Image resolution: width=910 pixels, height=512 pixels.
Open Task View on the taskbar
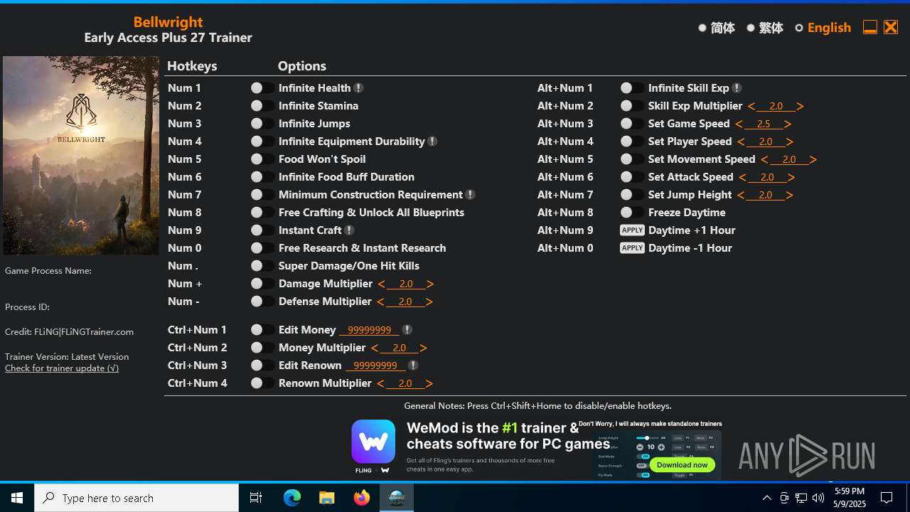click(256, 498)
